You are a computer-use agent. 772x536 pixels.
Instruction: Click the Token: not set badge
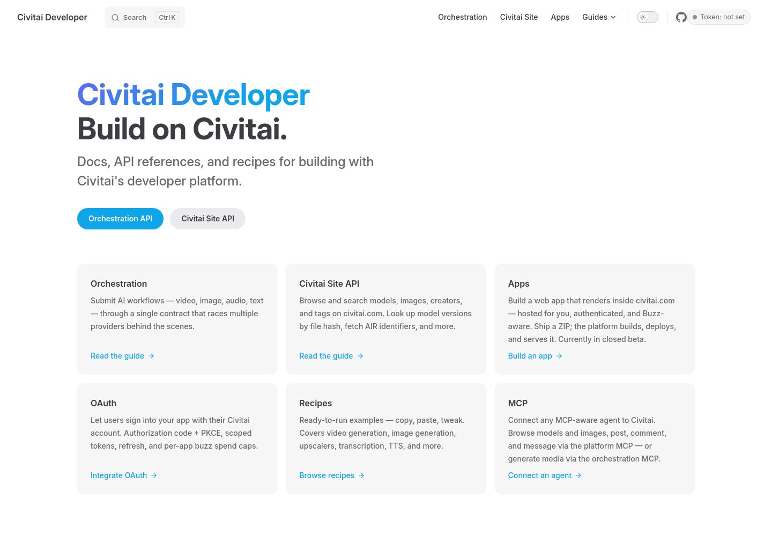(719, 17)
